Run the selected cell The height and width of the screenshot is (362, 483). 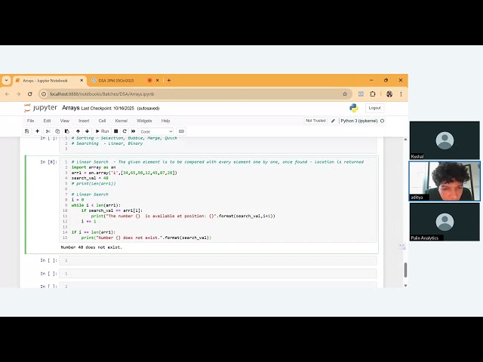103,131
